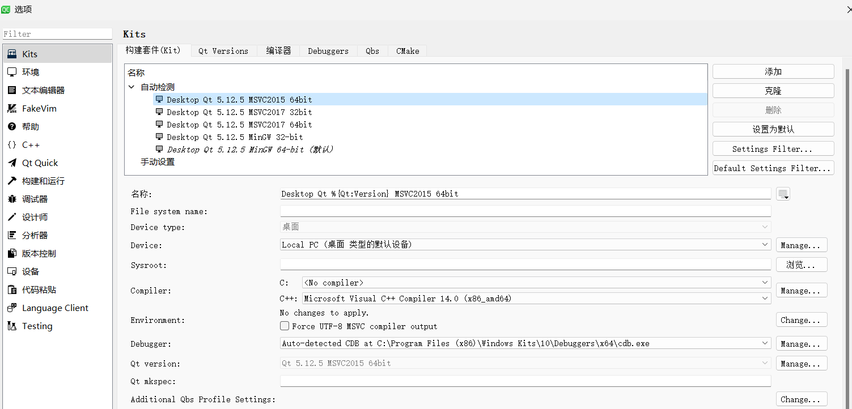Open the 版本控制 settings section
The height and width of the screenshot is (409, 852).
pyautogui.click(x=39, y=253)
